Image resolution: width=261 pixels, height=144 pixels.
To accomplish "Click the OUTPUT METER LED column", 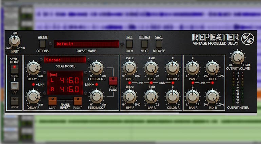I will pyautogui.click(x=238, y=88).
